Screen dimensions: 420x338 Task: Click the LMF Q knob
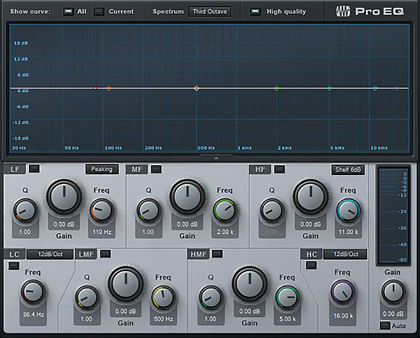pyautogui.click(x=87, y=297)
